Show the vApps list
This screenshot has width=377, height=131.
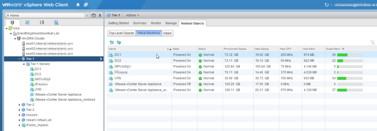click(167, 33)
